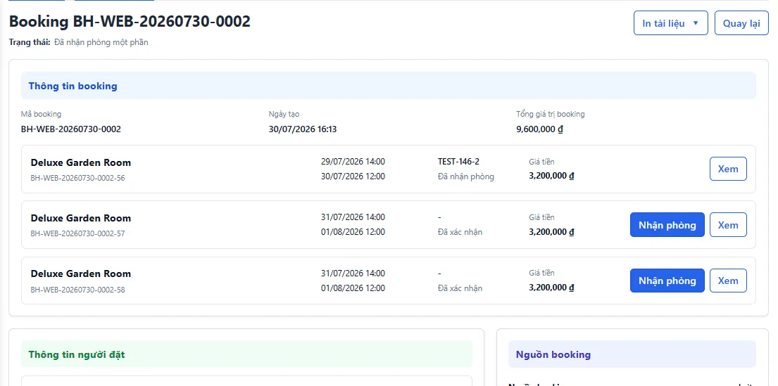The image size is (778, 386).
Task: Click booking code value under Mã booking
Action: point(71,129)
